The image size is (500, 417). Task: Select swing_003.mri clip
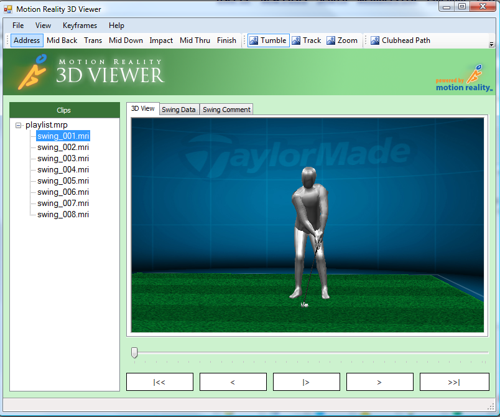coord(63,159)
